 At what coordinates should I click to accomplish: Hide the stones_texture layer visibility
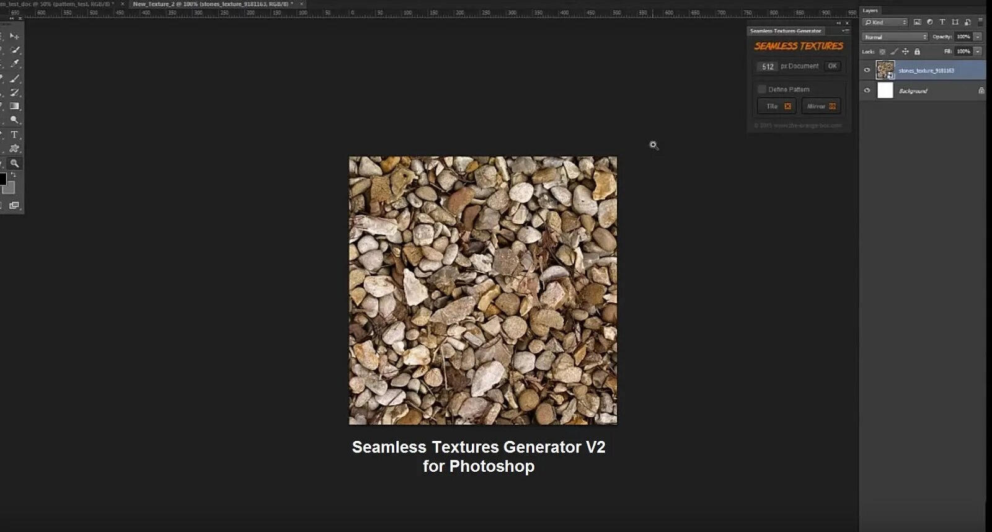867,70
